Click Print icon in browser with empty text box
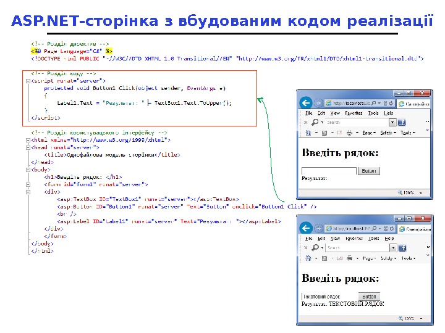Image resolution: width=445 pixels, height=333 pixels. pyautogui.click(x=350, y=133)
